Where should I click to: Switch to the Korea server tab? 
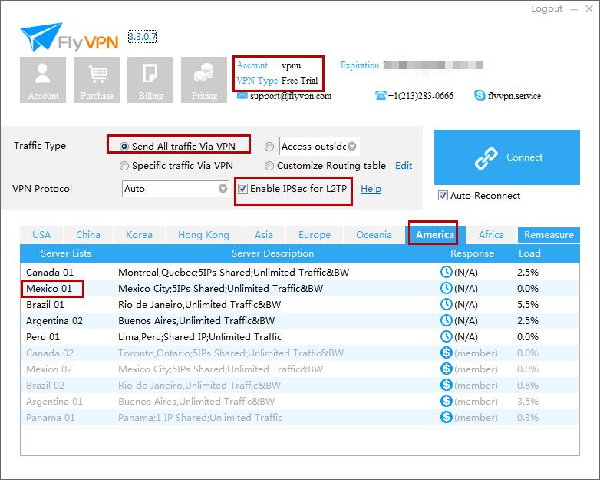point(140,235)
